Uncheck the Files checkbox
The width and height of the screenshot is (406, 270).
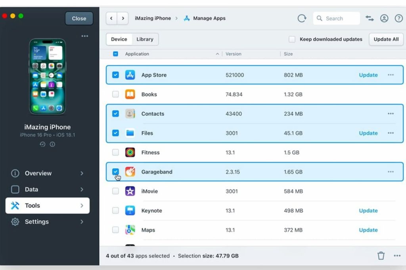tap(115, 133)
